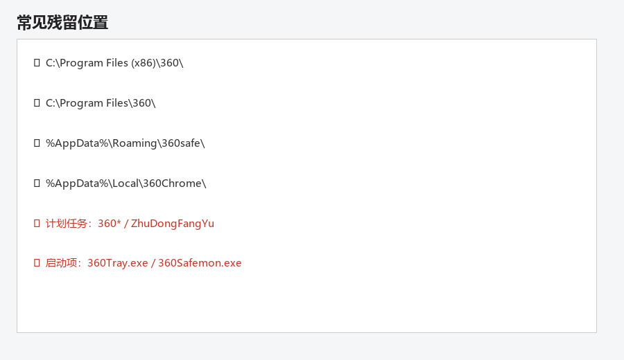
Task: Select the path C:\Program Files\360\
Action: [101, 103]
